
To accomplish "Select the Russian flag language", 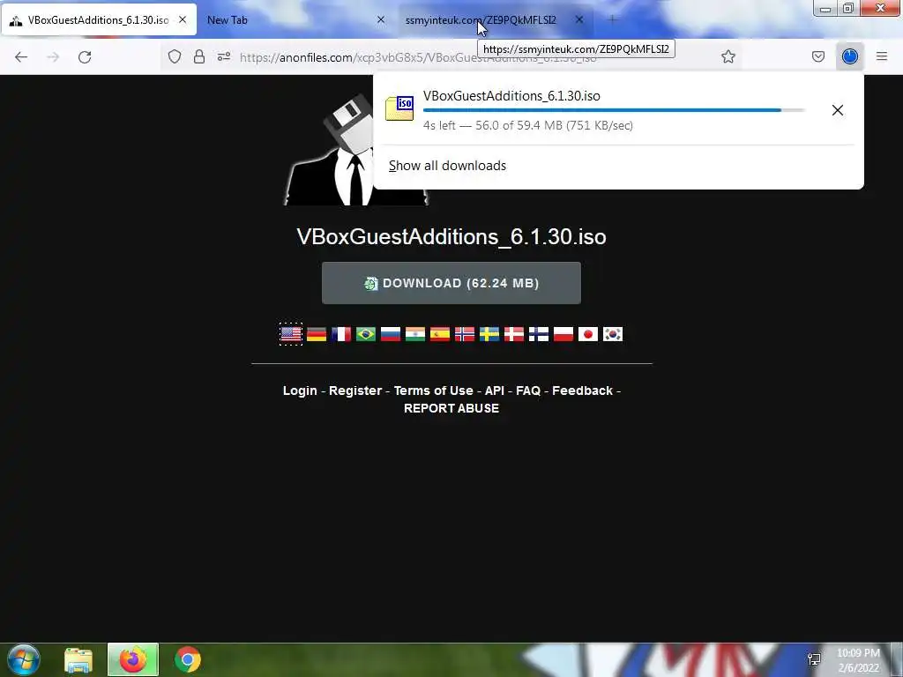I will tap(391, 334).
